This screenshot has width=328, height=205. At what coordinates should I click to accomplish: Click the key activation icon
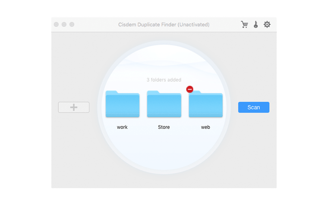pyautogui.click(x=255, y=25)
